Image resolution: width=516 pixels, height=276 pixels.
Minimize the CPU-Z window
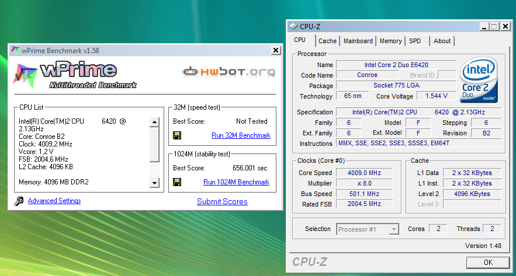click(x=484, y=27)
